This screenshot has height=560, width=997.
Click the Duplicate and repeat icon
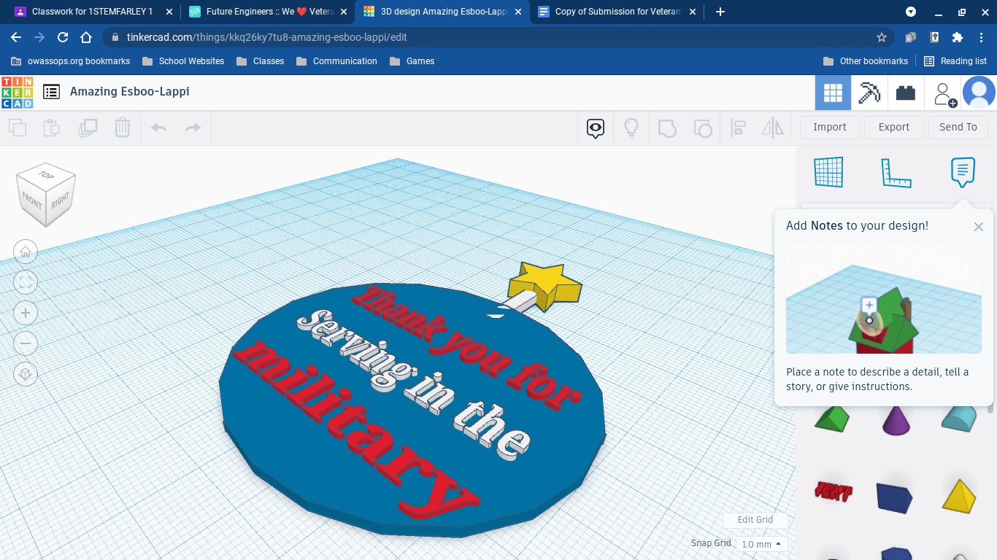coord(88,128)
